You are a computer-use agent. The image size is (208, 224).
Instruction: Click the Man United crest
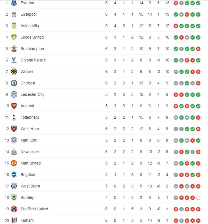pos(14,163)
